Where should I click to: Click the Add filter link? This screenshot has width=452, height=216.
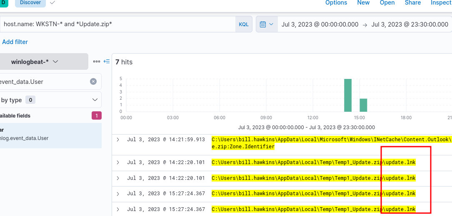(x=15, y=42)
